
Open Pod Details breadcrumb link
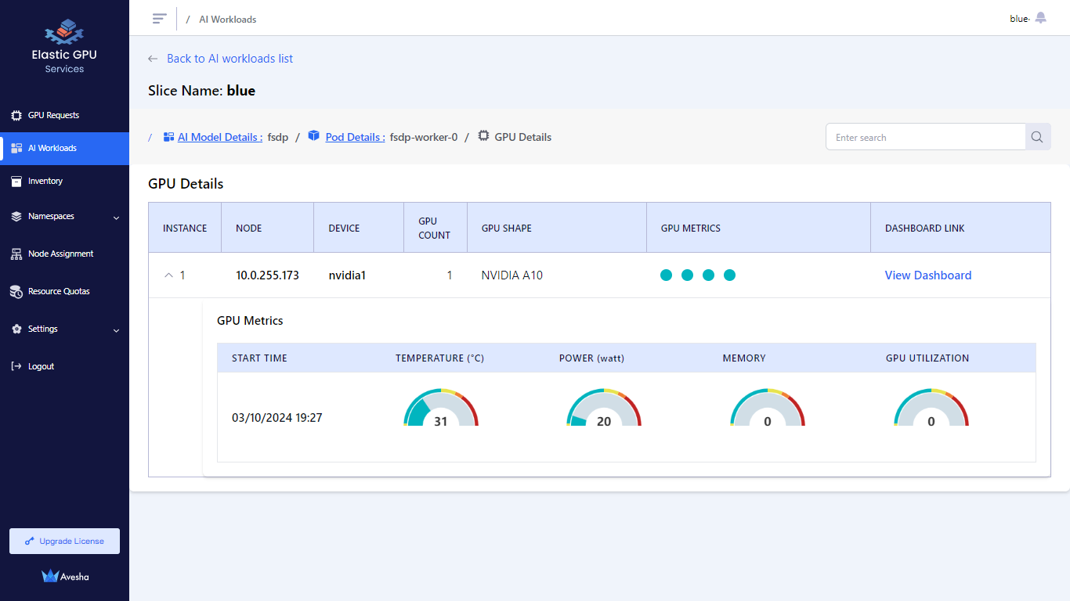pyautogui.click(x=355, y=137)
